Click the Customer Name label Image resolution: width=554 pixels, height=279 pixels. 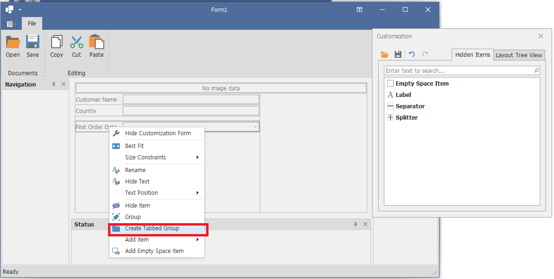[97, 100]
